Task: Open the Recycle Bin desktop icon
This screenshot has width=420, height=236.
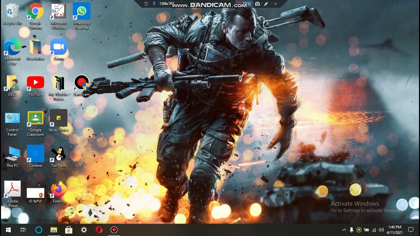Action: [x=12, y=14]
